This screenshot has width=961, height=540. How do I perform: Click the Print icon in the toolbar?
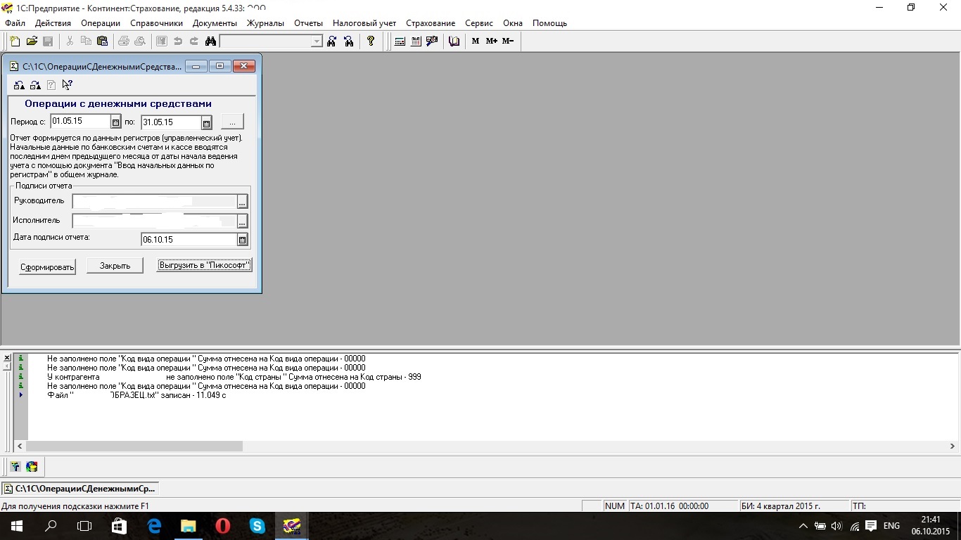124,41
